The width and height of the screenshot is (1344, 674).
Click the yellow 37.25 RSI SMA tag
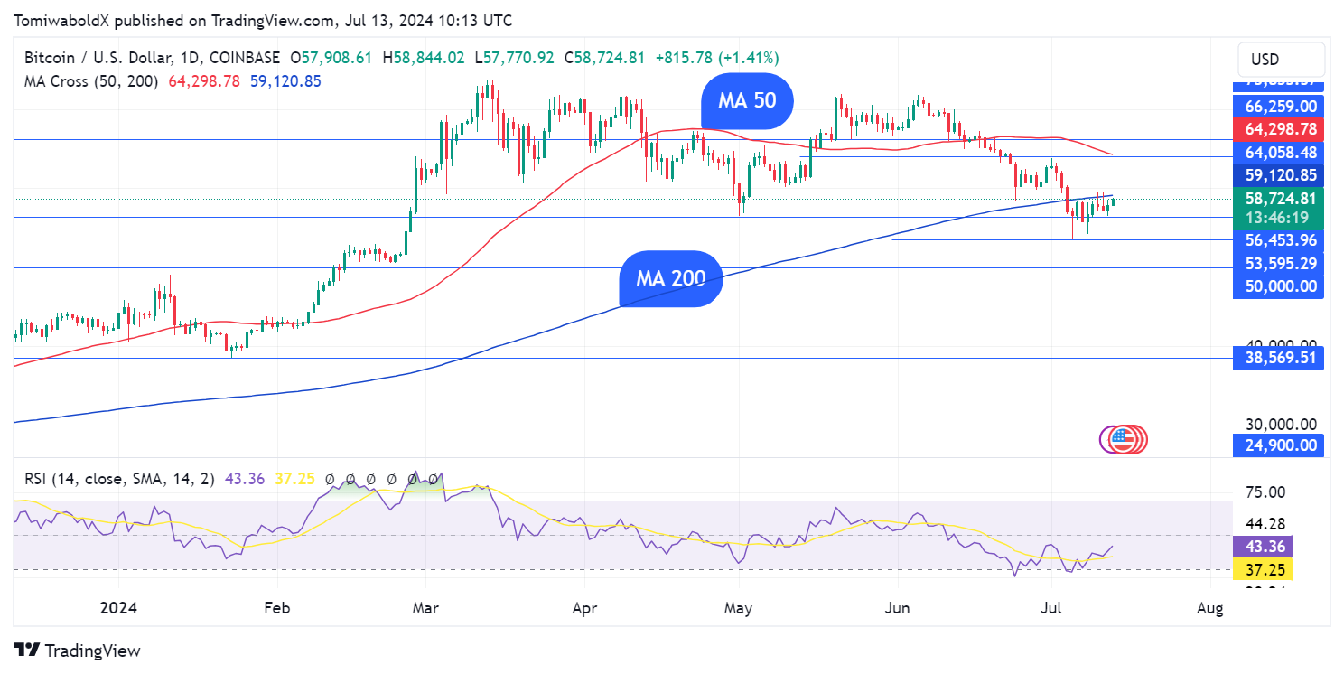click(1261, 568)
